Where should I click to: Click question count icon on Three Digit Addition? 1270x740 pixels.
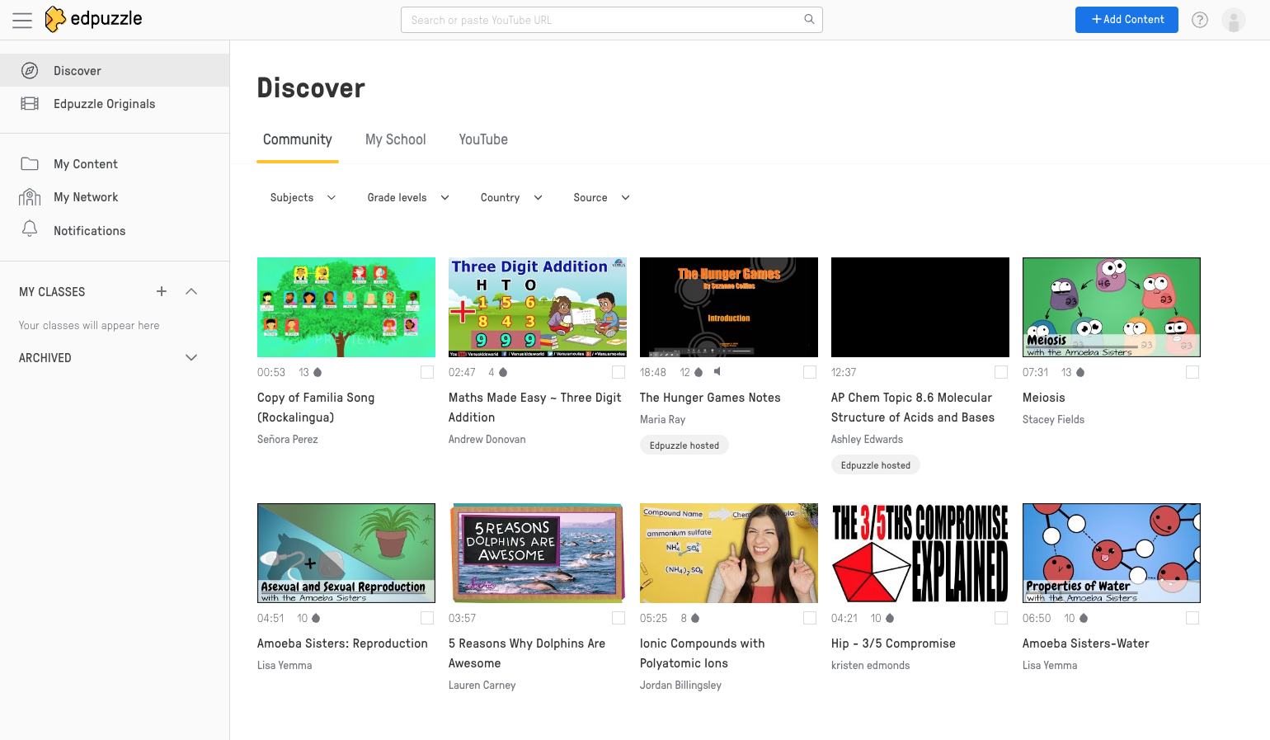(x=502, y=372)
